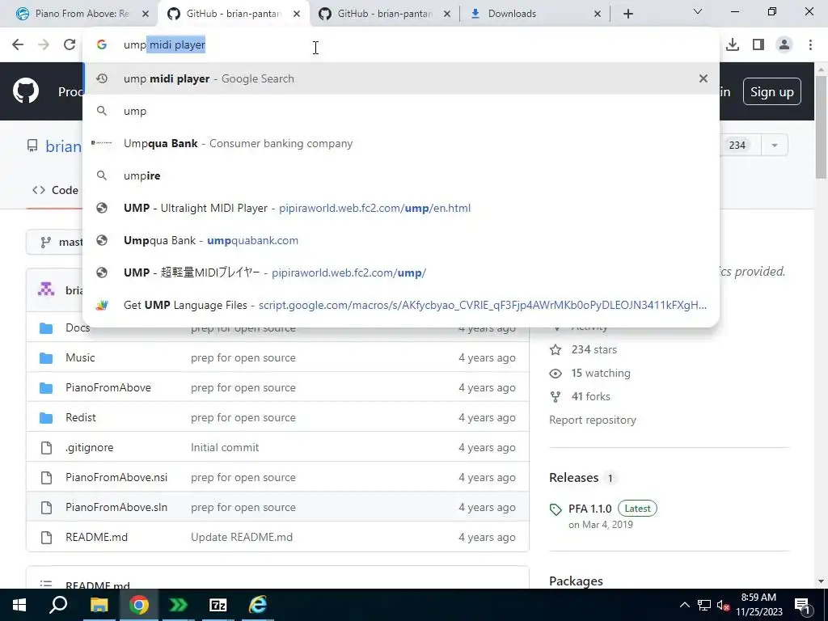Click the muted volume tray icon
The image size is (828, 621).
coord(723,605)
